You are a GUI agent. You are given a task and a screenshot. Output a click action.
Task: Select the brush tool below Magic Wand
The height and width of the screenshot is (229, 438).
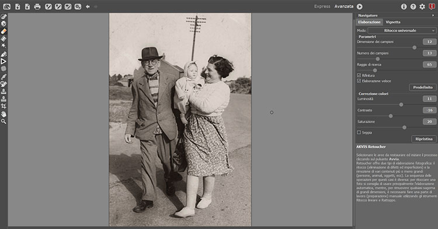4,54
